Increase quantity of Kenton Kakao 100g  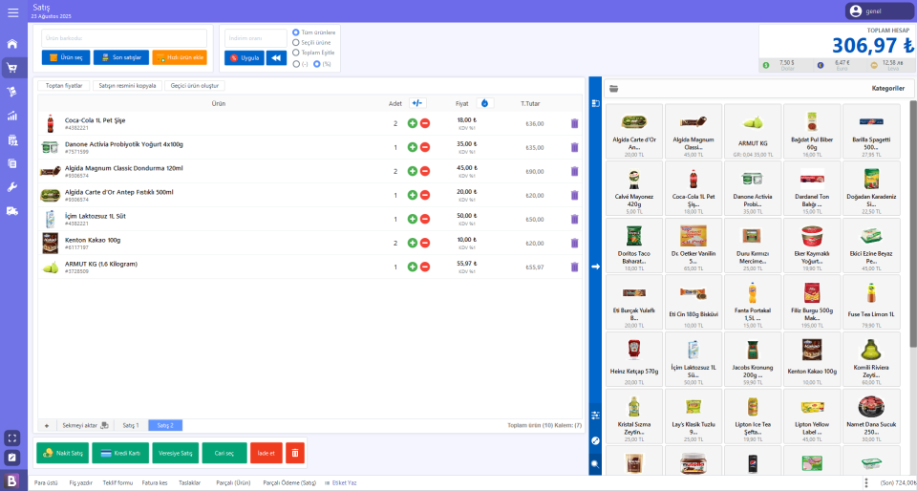413,243
